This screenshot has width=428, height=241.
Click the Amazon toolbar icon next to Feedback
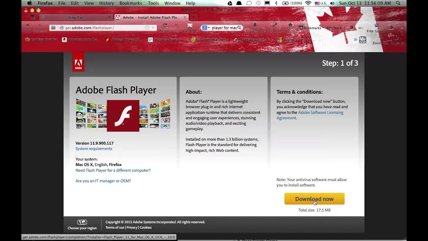tap(351, 28)
